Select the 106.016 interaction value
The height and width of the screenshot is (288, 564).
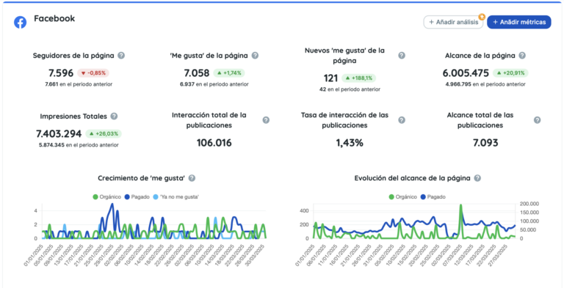[214, 143]
